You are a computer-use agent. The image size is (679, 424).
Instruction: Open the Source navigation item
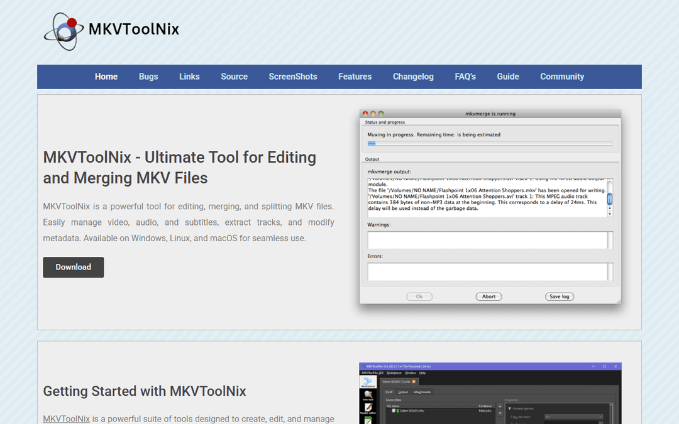235,77
